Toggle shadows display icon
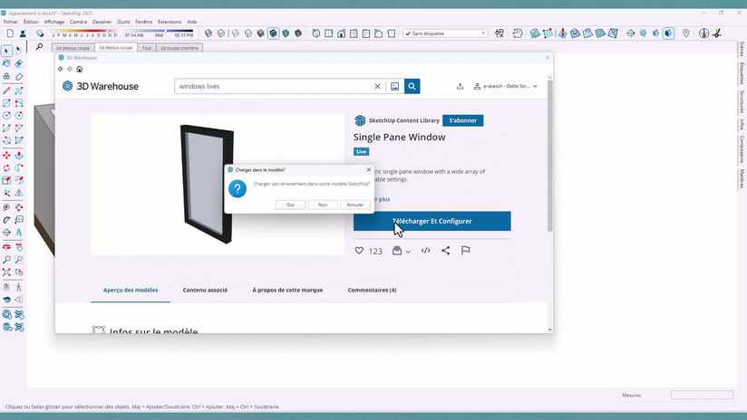This screenshot has width=747, height=420. [x=40, y=33]
